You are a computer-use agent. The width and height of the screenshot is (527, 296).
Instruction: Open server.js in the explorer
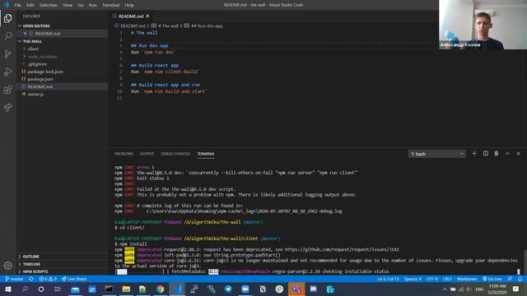[x=35, y=95]
